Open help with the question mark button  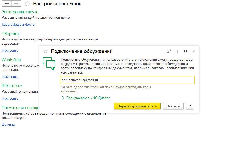pos(190,106)
